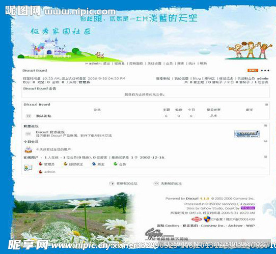Click newest member admin link at right
This screenshot has height=254, width=276.
[x=263, y=79]
